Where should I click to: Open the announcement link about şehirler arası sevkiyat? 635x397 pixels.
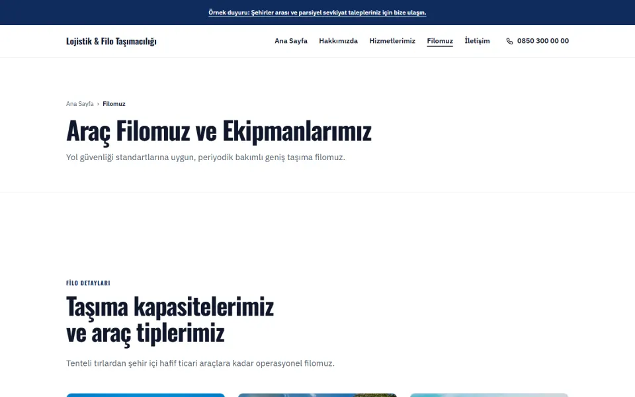click(x=317, y=13)
